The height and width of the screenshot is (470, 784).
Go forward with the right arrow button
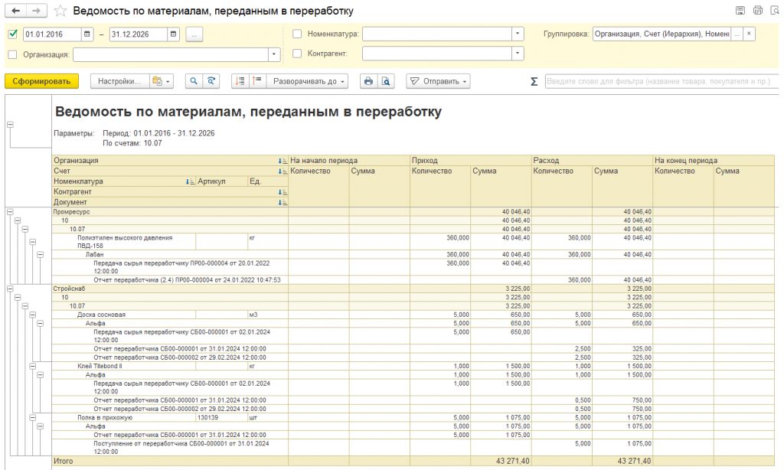point(37,11)
